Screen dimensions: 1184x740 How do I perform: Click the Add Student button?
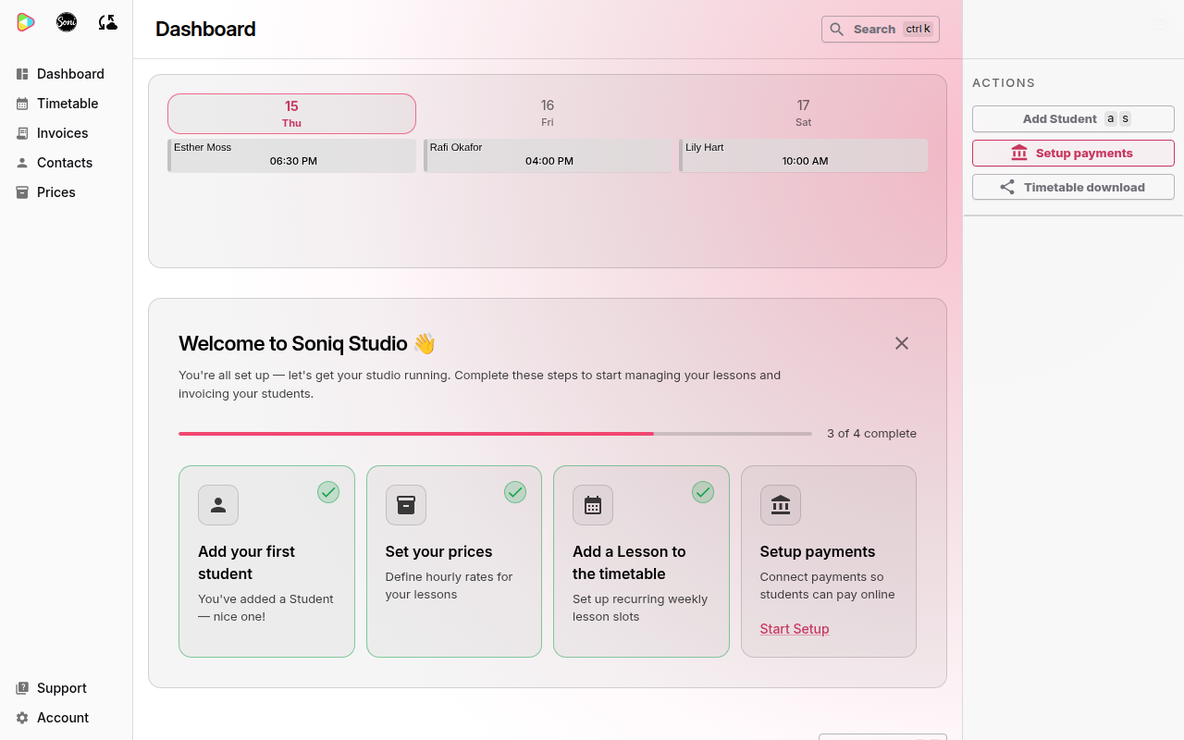click(1073, 118)
